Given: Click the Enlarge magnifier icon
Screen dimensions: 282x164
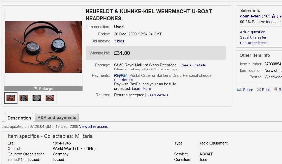Looking at the screenshot, I should point(36,89).
